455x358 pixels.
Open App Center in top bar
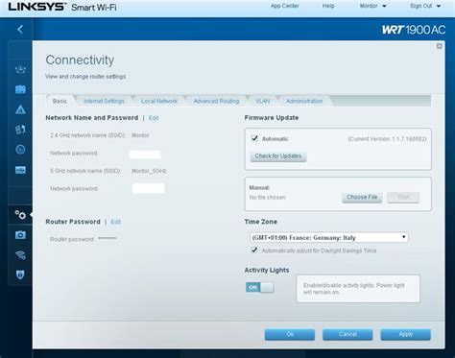point(285,6)
